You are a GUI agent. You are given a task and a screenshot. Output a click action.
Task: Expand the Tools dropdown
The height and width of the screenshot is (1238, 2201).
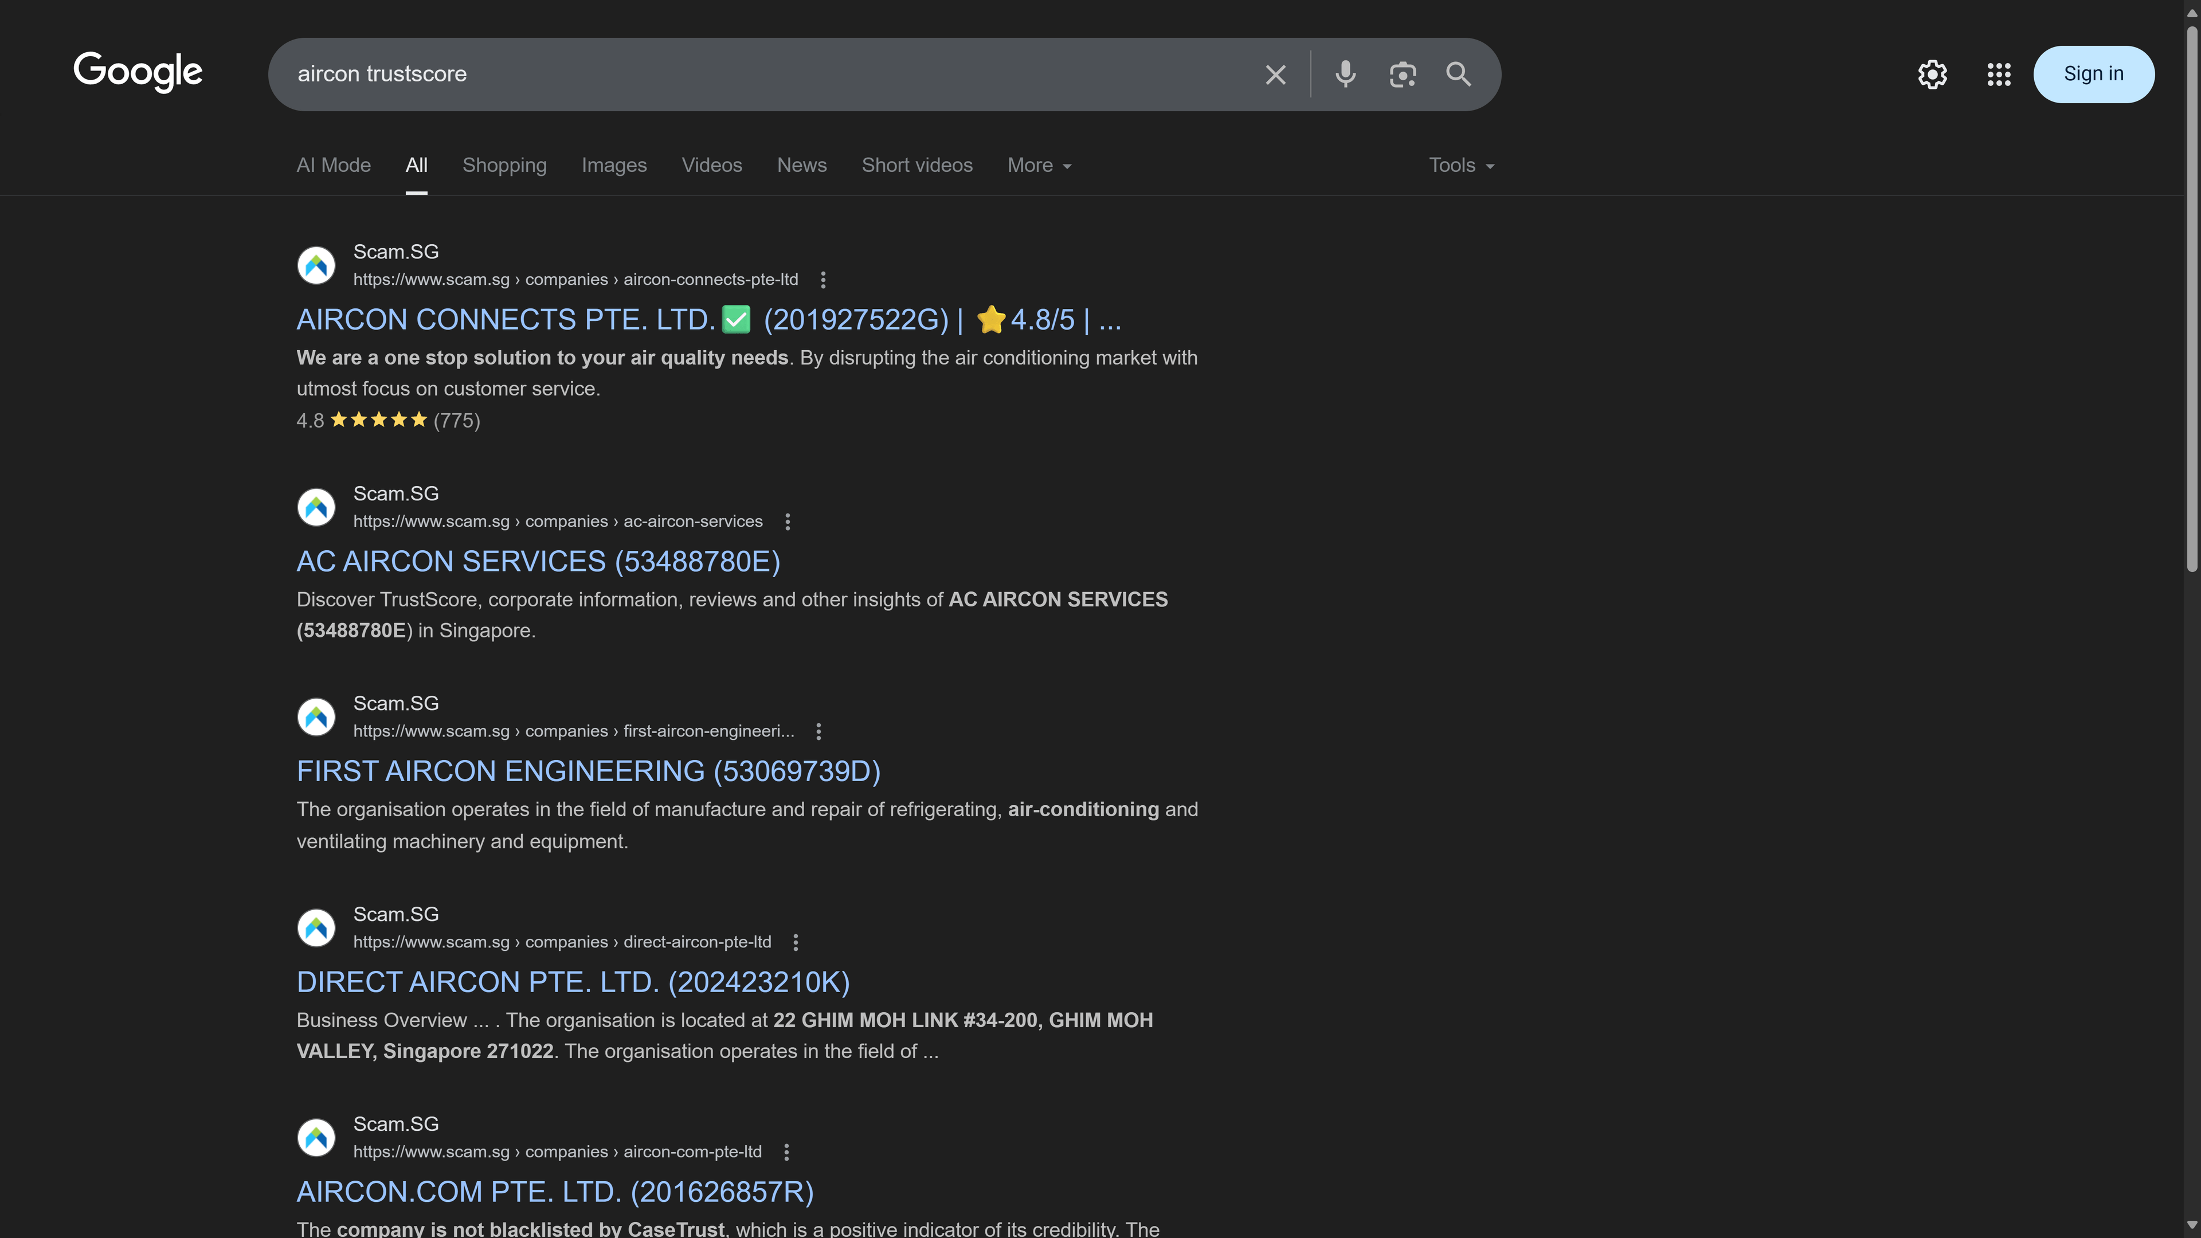pyautogui.click(x=1462, y=166)
